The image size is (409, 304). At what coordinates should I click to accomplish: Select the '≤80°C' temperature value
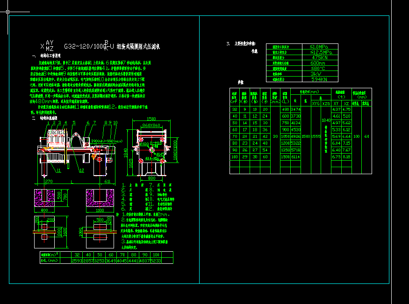(318, 69)
